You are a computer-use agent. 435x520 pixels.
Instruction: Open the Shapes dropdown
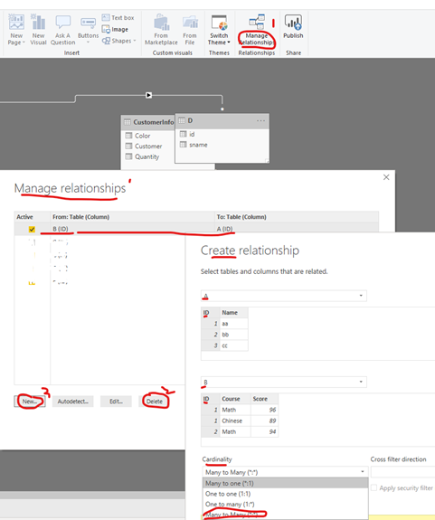click(118, 41)
